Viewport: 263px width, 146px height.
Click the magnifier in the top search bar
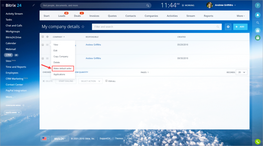click(148, 5)
